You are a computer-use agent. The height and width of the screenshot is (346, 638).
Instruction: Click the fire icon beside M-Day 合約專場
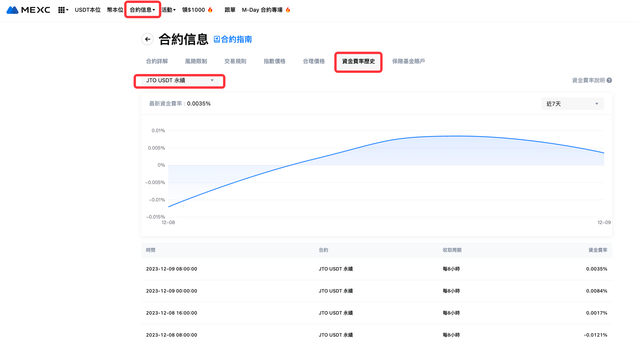point(288,10)
